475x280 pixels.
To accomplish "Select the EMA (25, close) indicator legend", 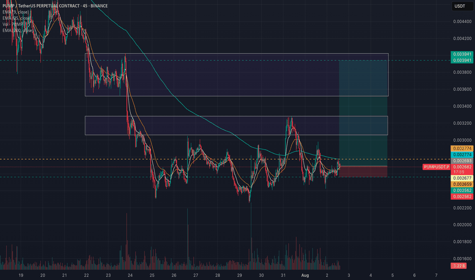I will (16, 18).
